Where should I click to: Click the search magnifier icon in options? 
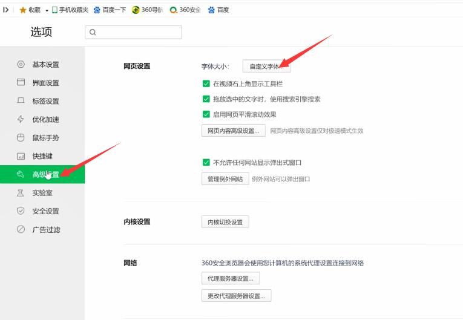[x=93, y=32]
